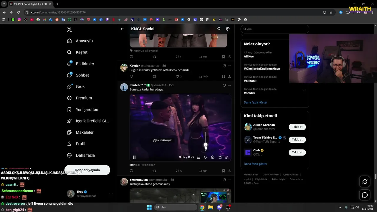Enter fullscreen for the video
Screen dimensions: 377x212
[227, 157]
